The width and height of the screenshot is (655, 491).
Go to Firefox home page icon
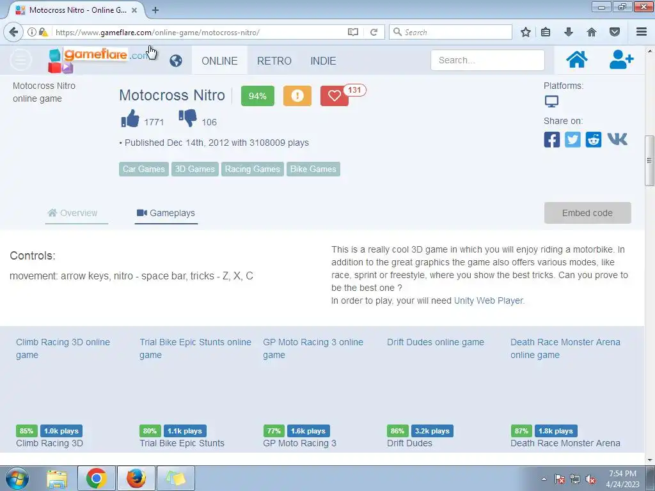592,32
